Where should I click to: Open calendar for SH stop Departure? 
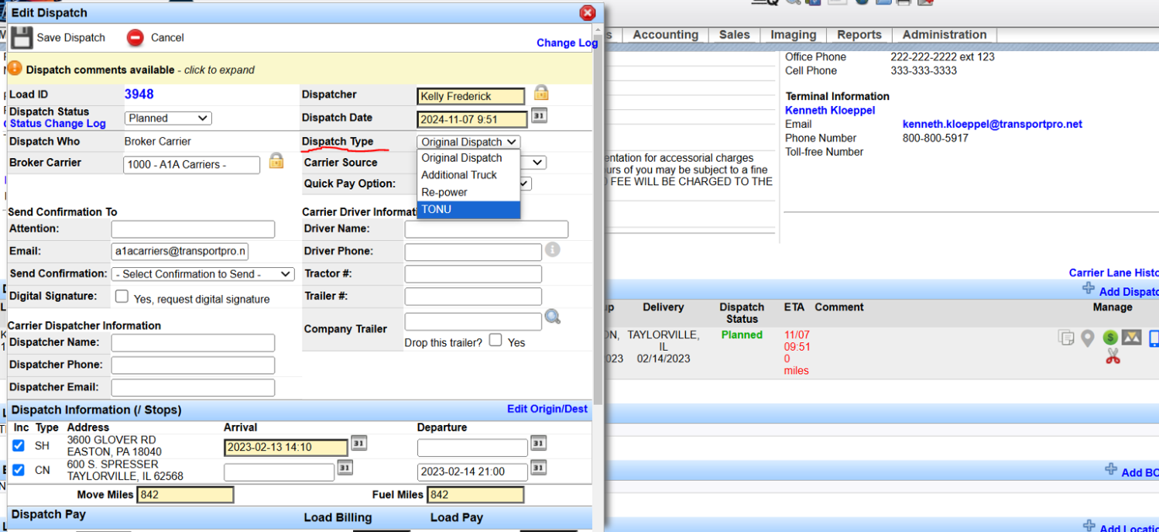coord(538,444)
